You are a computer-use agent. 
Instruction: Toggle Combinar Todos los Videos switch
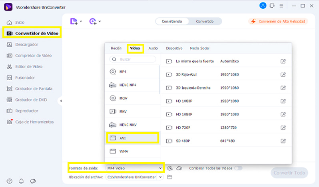coord(238,168)
